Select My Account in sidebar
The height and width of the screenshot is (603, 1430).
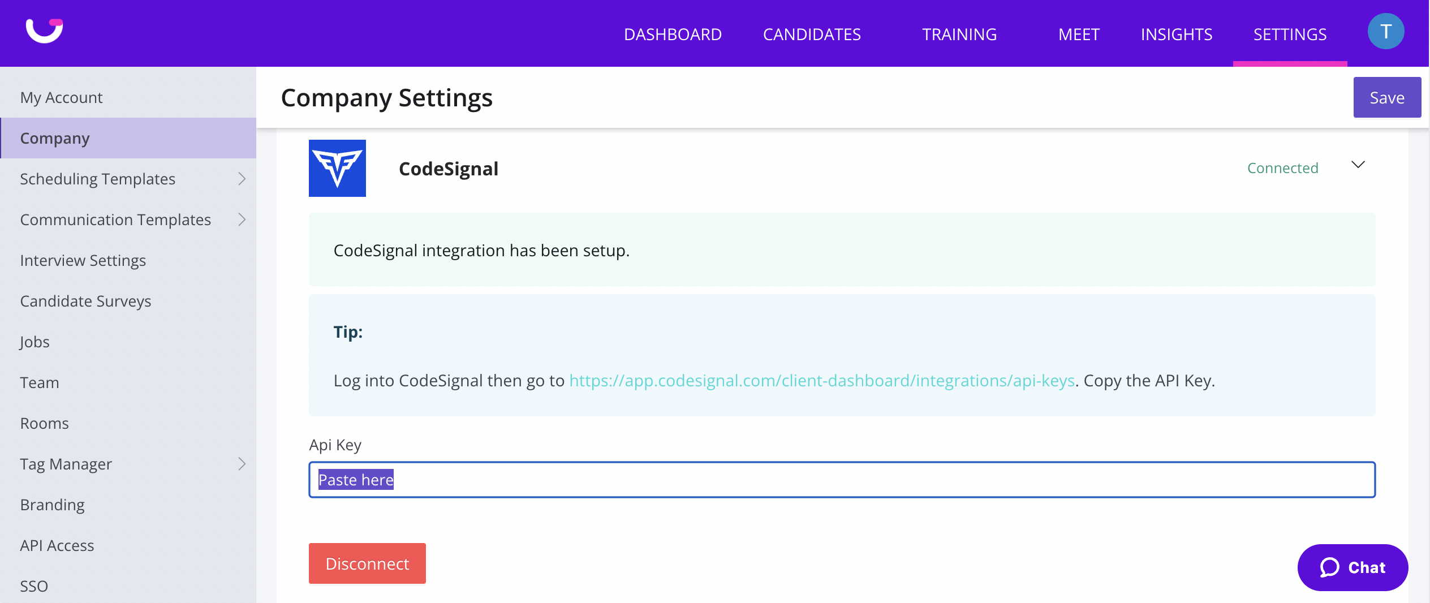[x=61, y=97]
